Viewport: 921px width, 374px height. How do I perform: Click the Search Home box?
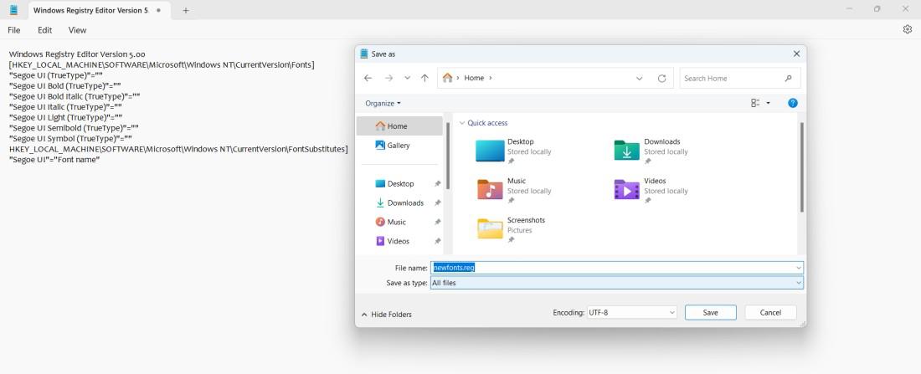[x=740, y=78]
